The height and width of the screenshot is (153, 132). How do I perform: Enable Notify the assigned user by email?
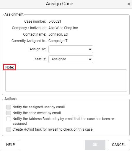tap(9, 107)
